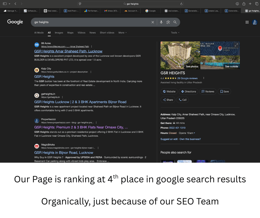260x218 pixels.
Task: Click Suggest an edit link
Action: point(169,139)
